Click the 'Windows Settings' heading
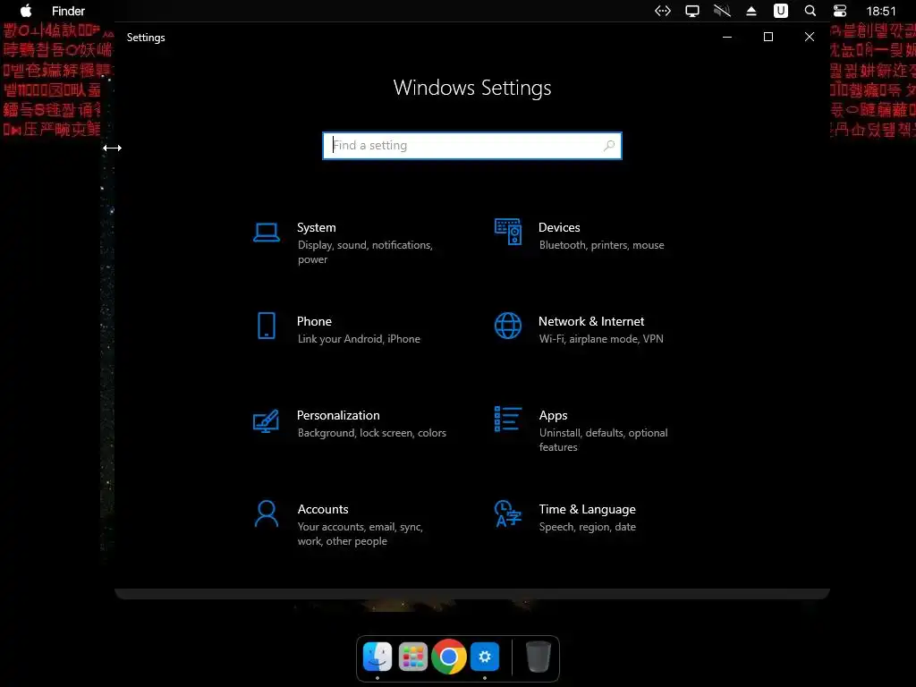This screenshot has height=687, width=916. tap(472, 88)
